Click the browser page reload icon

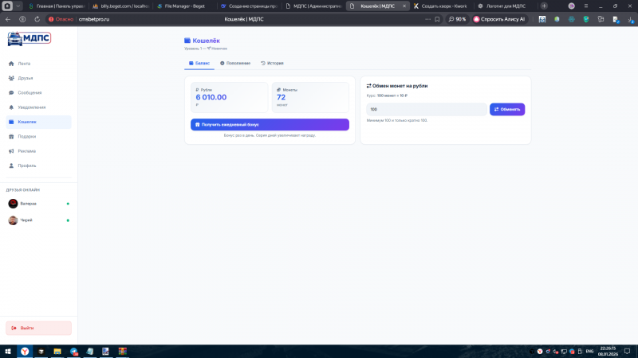click(x=37, y=19)
